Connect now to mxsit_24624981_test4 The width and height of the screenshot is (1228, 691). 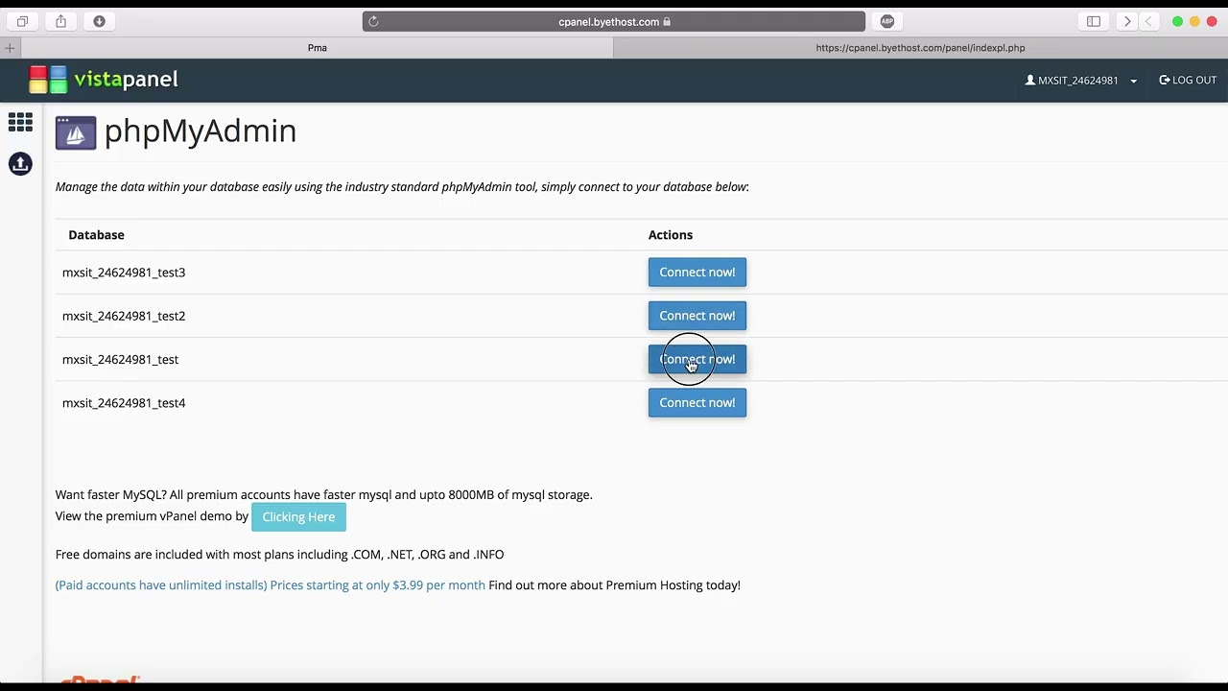697,403
